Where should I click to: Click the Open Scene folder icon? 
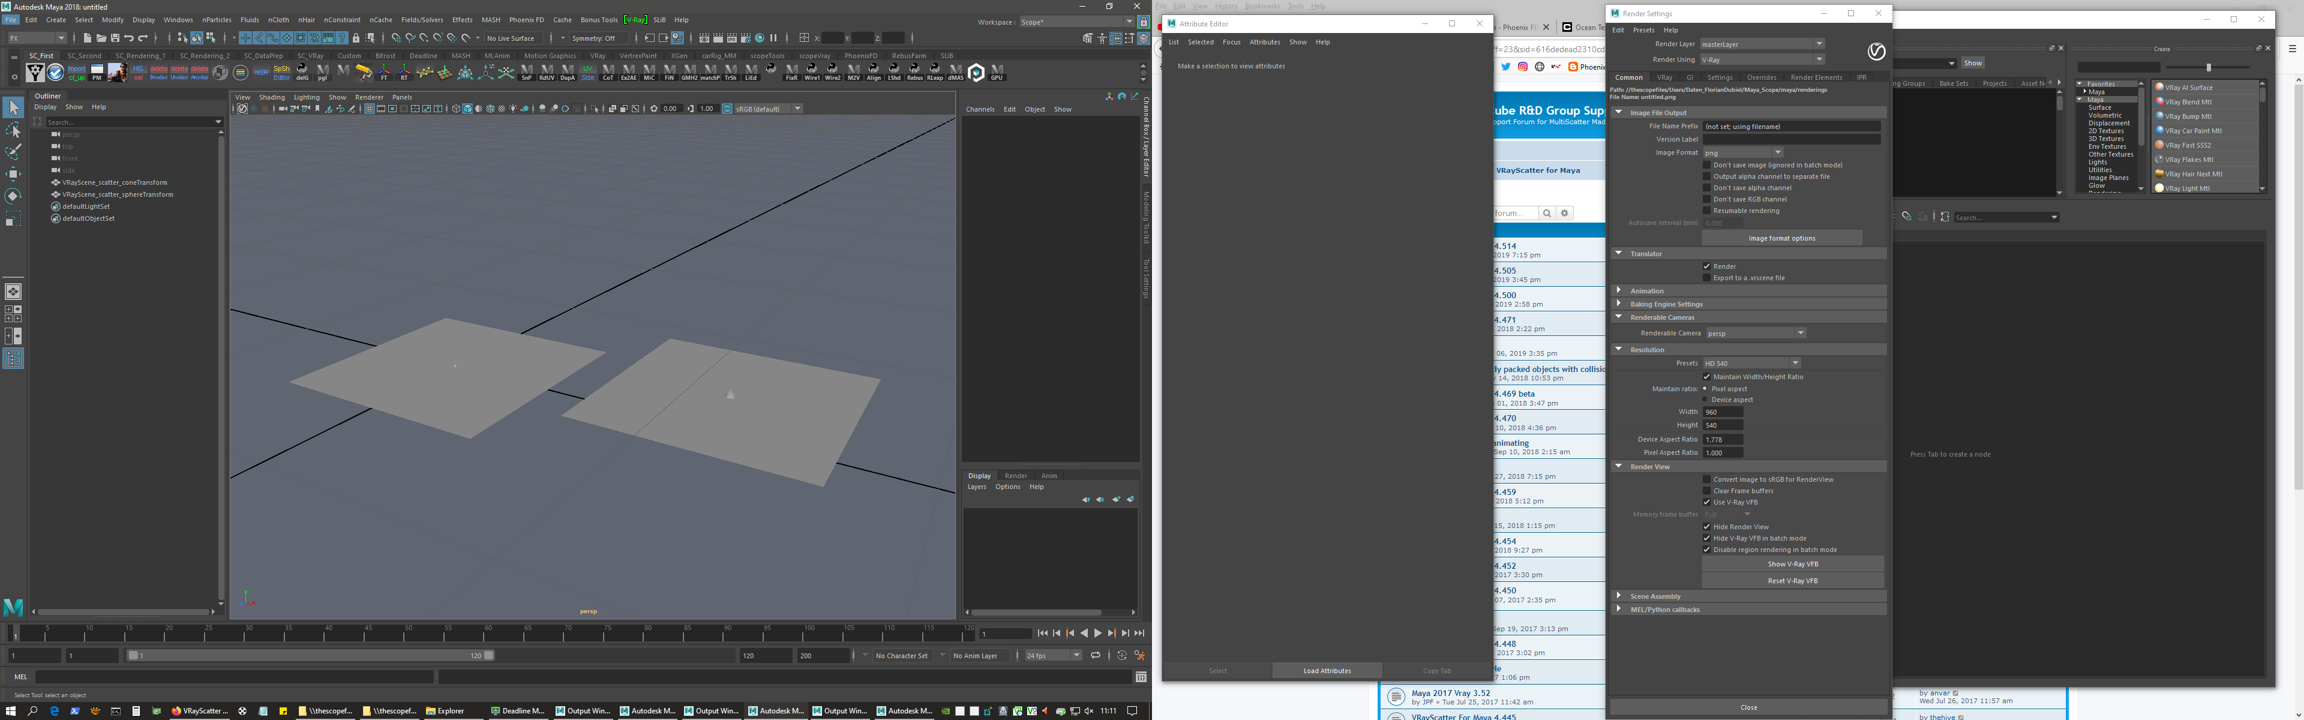click(x=101, y=38)
